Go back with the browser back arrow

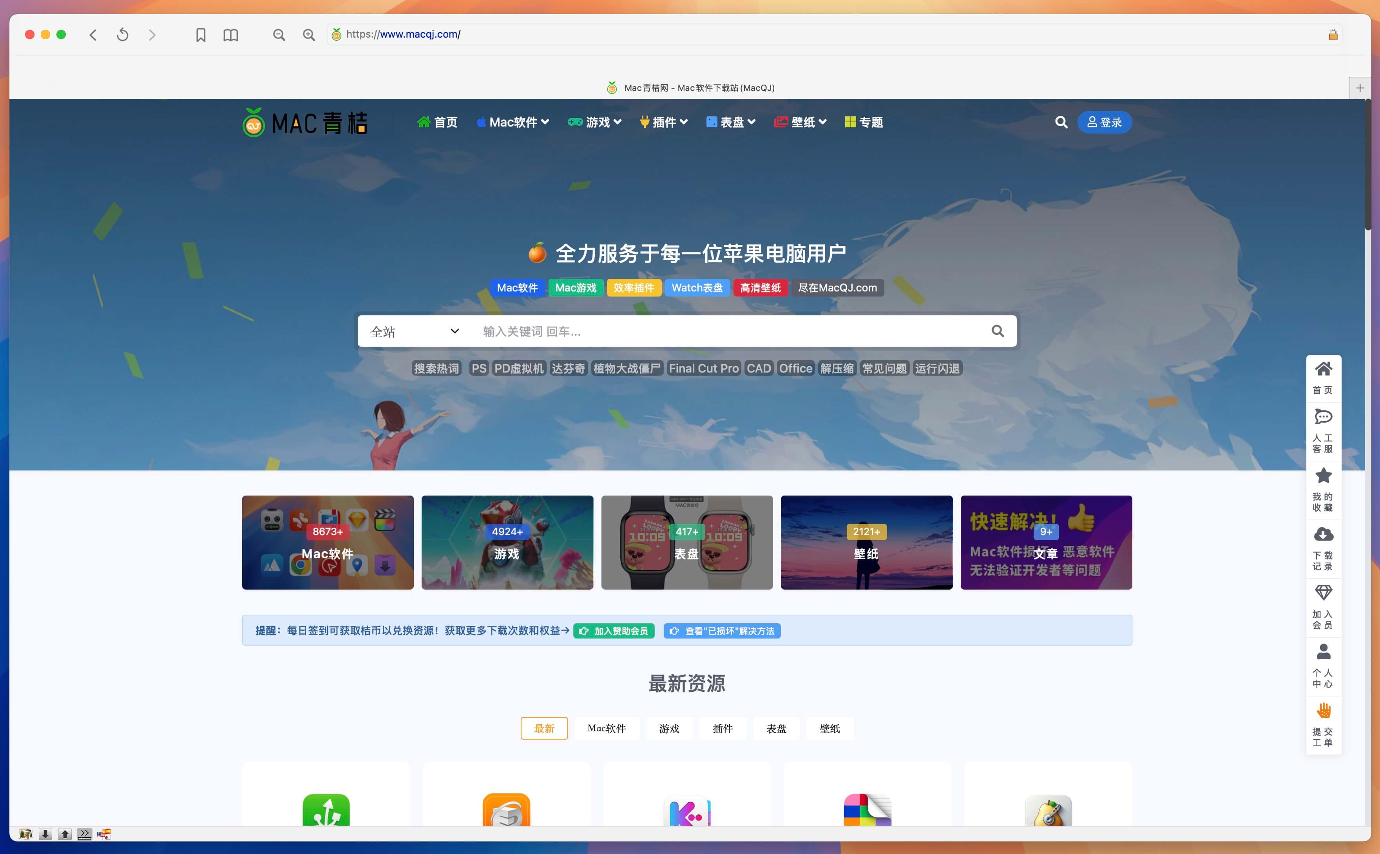click(93, 35)
